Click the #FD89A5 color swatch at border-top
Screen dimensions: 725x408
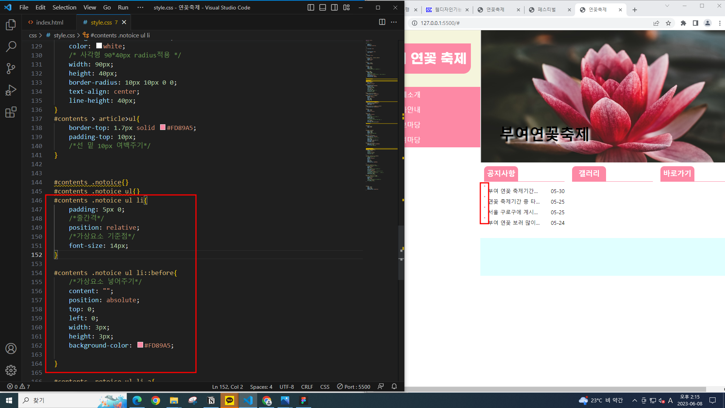[x=163, y=128]
